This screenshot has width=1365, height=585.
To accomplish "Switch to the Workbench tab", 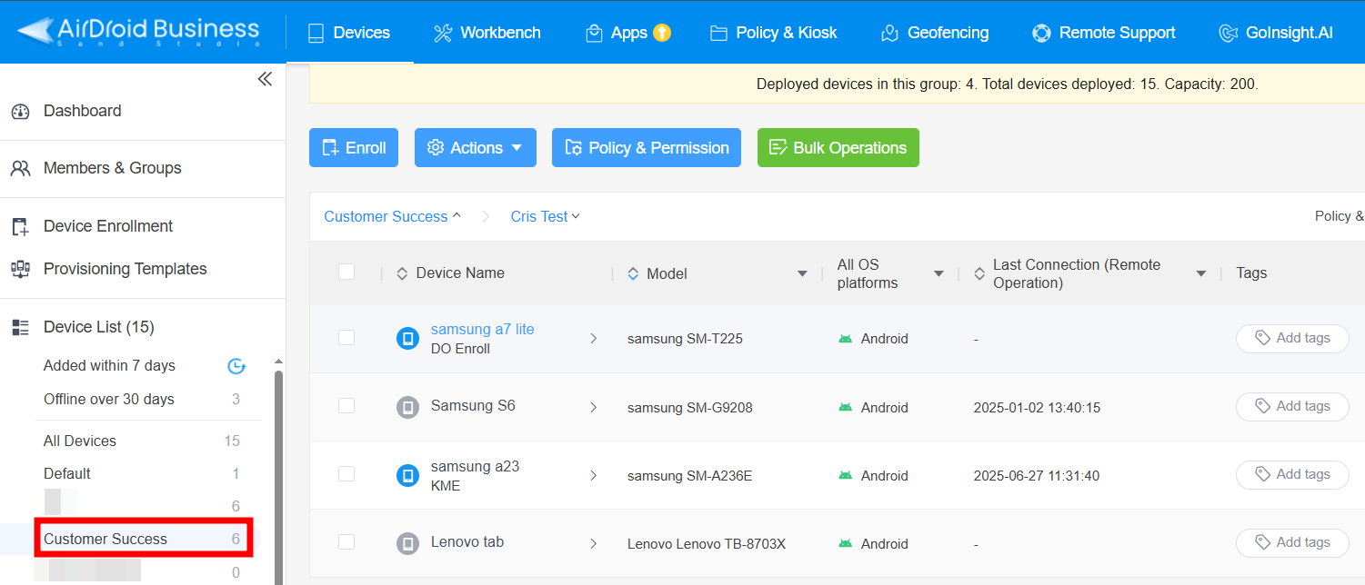I will [487, 33].
